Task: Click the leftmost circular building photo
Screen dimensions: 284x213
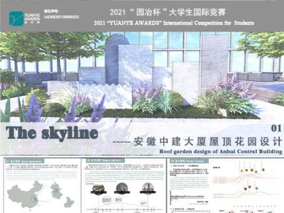Action: click(99, 189)
